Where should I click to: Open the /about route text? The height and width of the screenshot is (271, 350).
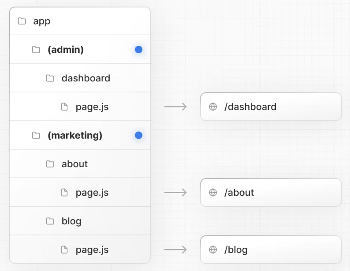(239, 193)
